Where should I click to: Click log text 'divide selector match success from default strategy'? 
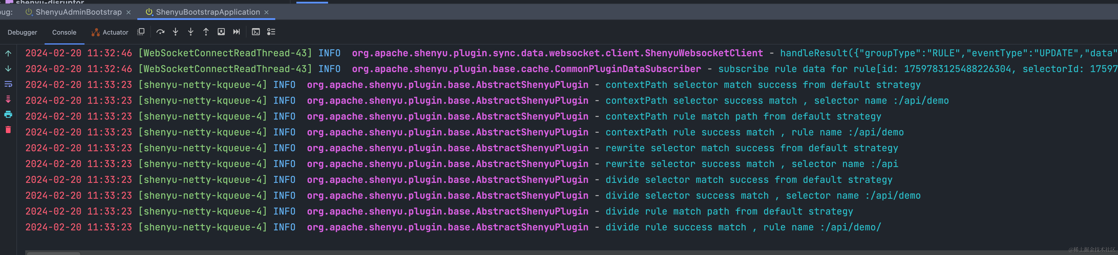pos(749,180)
